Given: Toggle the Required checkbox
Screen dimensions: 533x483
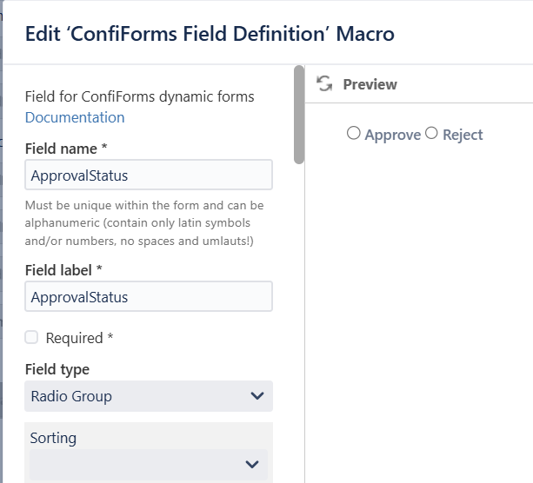Looking at the screenshot, I should click(31, 337).
